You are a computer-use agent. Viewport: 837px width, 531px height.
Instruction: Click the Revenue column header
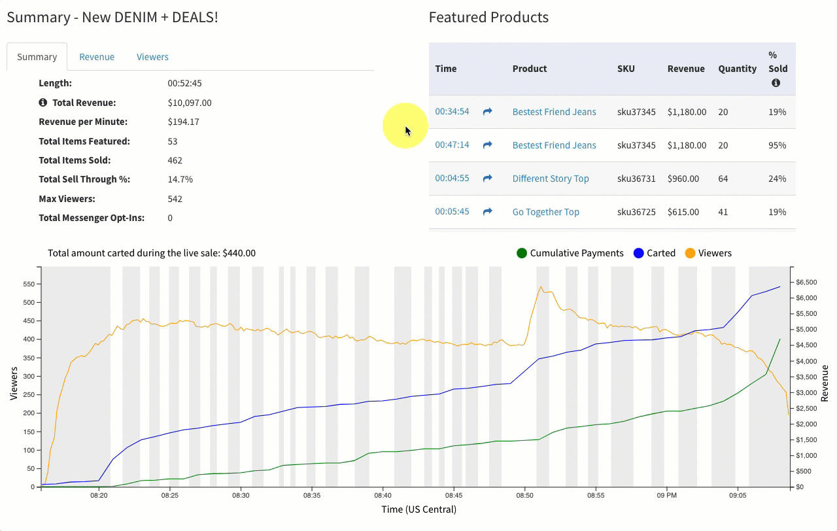686,69
